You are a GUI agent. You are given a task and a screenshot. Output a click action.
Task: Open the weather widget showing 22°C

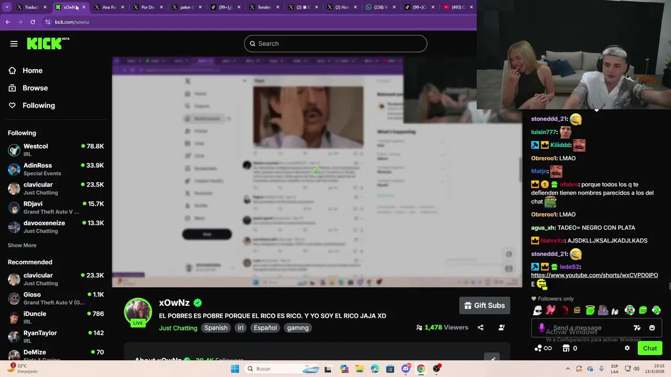point(24,369)
